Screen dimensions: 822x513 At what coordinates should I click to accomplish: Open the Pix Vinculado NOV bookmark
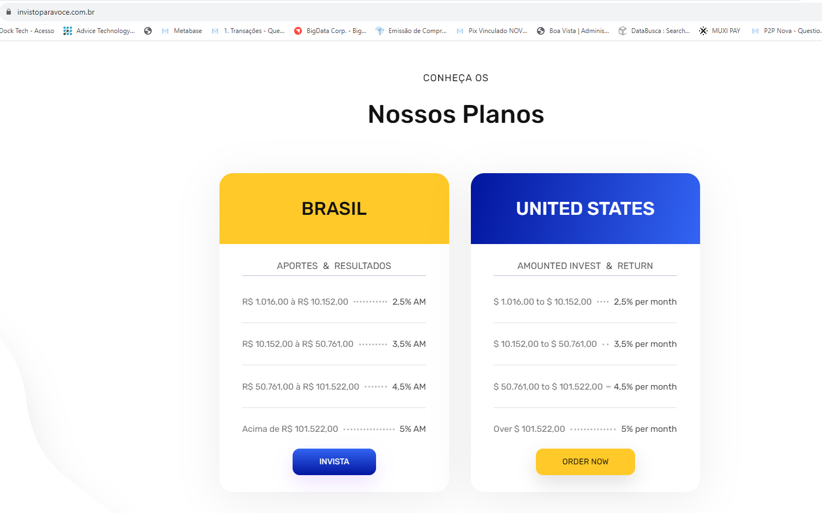492,31
